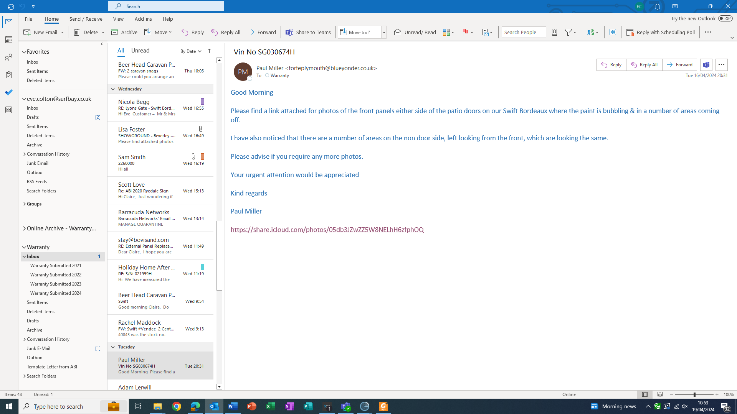Screen dimensions: 737x414
Task: Click Share to Teams icon in header
Action: [x=706, y=65]
